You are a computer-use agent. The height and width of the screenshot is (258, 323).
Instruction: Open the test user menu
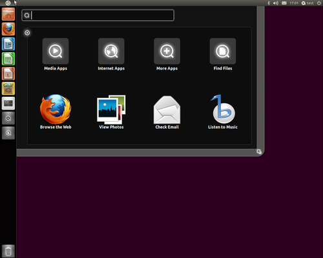click(307, 3)
